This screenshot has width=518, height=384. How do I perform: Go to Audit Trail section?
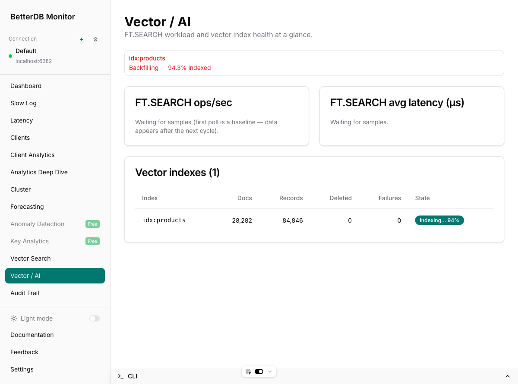(x=25, y=293)
